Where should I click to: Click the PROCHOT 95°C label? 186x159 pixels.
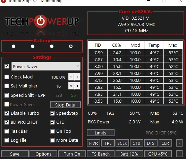pyautogui.click(x=161, y=133)
